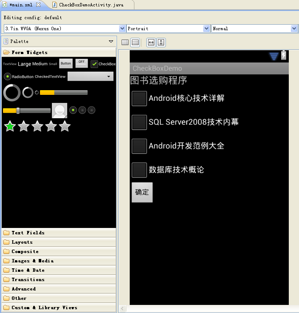The height and width of the screenshot is (313, 299).
Task: Check the Android开发范例大全 checkbox
Action: (139, 146)
